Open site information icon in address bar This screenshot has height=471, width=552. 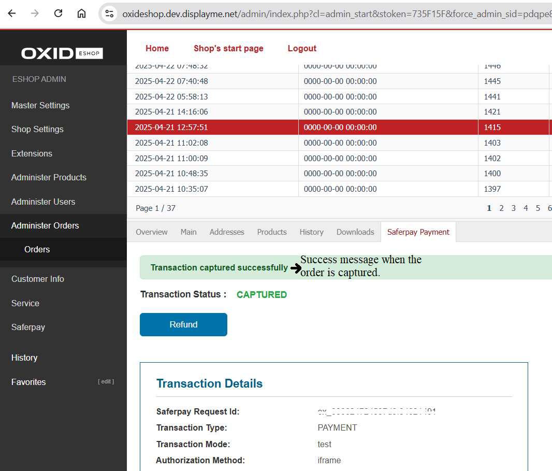pos(109,13)
